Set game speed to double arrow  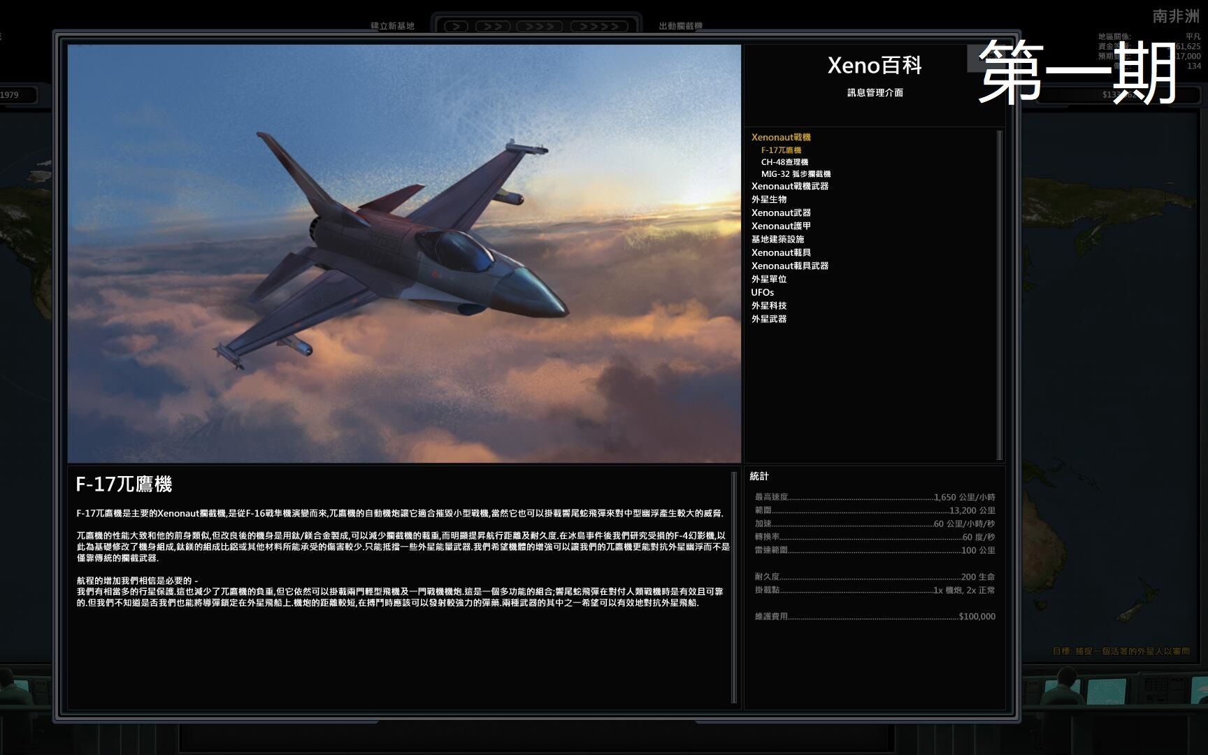493,27
